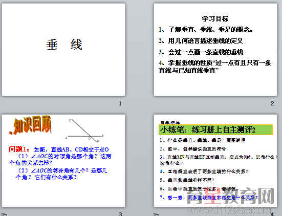Click the slide number 3 label
The height and width of the screenshot is (216, 282).
[120, 214]
